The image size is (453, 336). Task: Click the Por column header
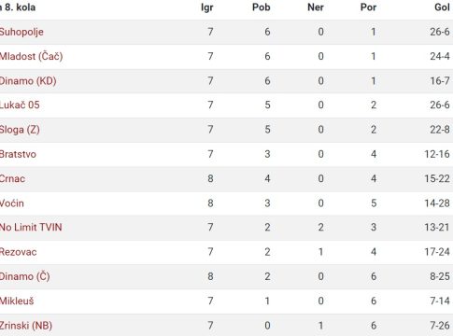tap(368, 7)
